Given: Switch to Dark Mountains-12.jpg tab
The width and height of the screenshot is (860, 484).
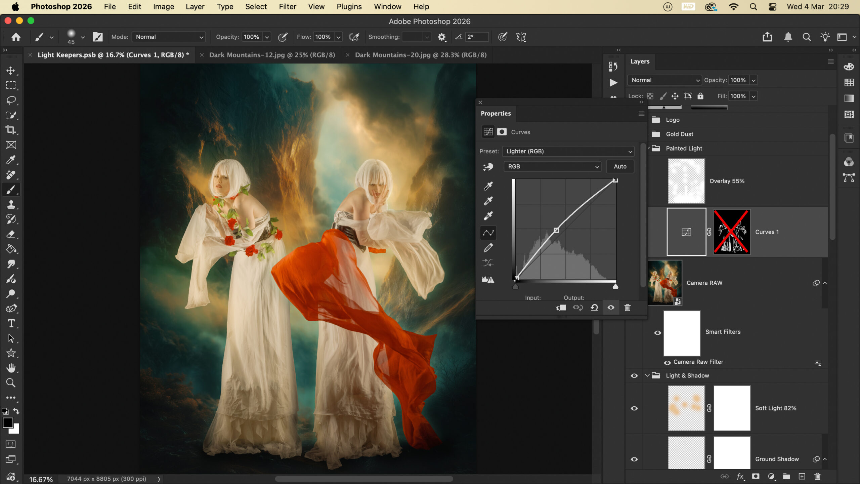Looking at the screenshot, I should pos(272,55).
